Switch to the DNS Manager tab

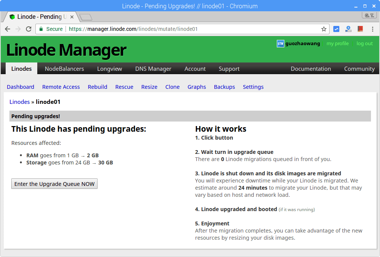click(153, 68)
